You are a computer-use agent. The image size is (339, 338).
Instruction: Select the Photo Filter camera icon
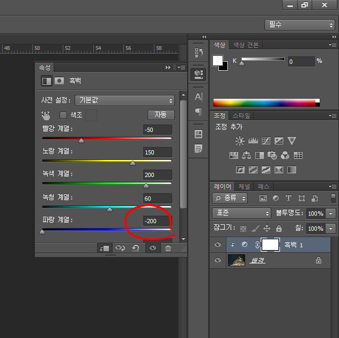(272, 155)
